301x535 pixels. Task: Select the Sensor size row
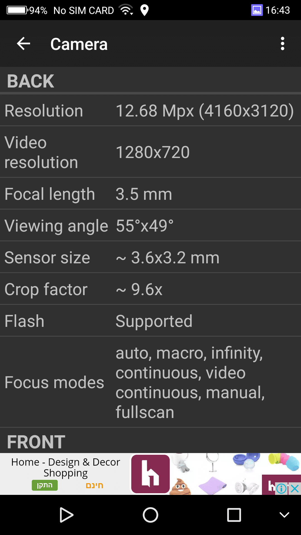tap(151, 257)
